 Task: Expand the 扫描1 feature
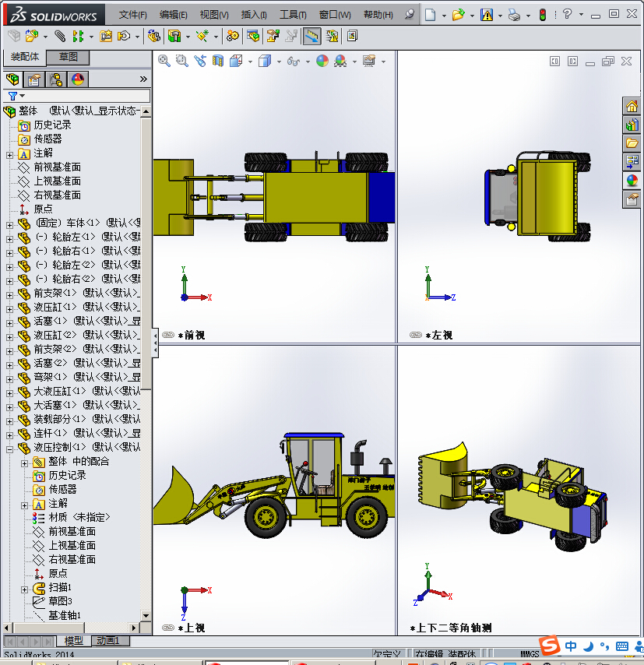(25, 589)
